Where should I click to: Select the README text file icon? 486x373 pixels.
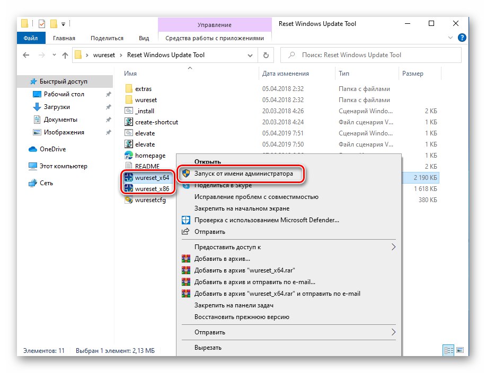point(129,166)
